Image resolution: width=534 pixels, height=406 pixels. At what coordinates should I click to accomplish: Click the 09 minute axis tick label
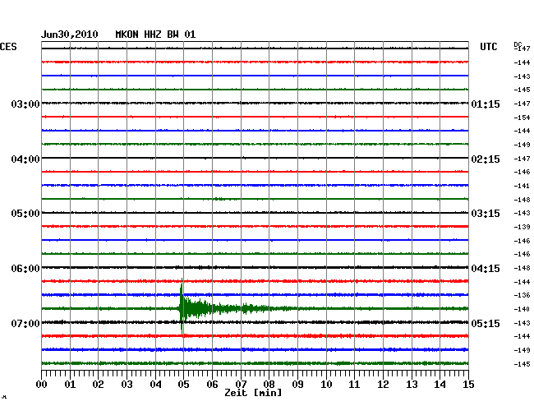pos(297,384)
